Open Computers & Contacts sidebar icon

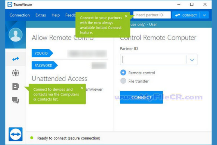(16, 87)
